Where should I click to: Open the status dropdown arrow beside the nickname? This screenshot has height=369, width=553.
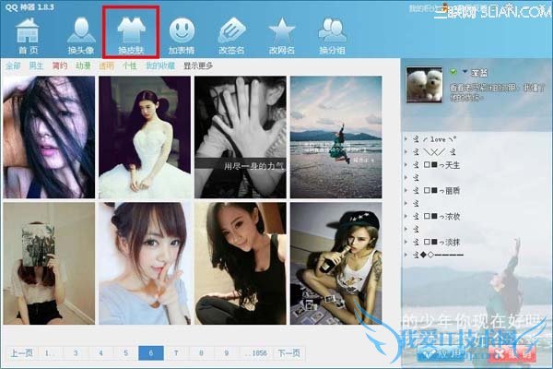[465, 72]
